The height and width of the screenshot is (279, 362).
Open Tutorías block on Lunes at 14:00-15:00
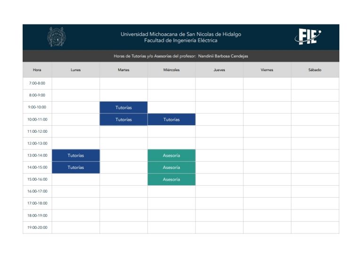coord(75,167)
